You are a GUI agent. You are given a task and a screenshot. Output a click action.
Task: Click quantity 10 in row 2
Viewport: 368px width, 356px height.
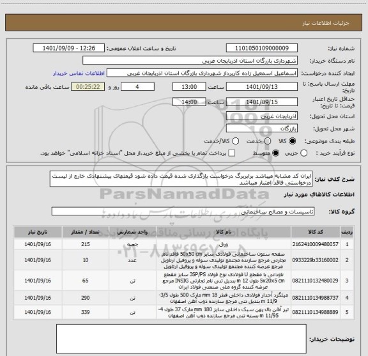[x=86, y=260]
